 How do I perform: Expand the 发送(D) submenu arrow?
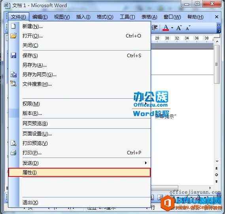pyautogui.click(x=146, y=163)
